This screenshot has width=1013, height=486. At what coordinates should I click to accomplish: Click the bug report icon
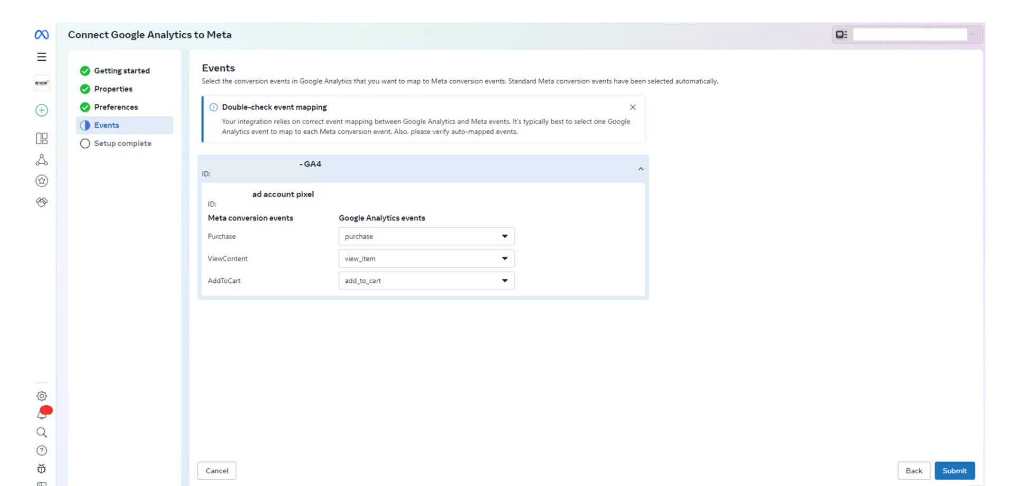(42, 469)
